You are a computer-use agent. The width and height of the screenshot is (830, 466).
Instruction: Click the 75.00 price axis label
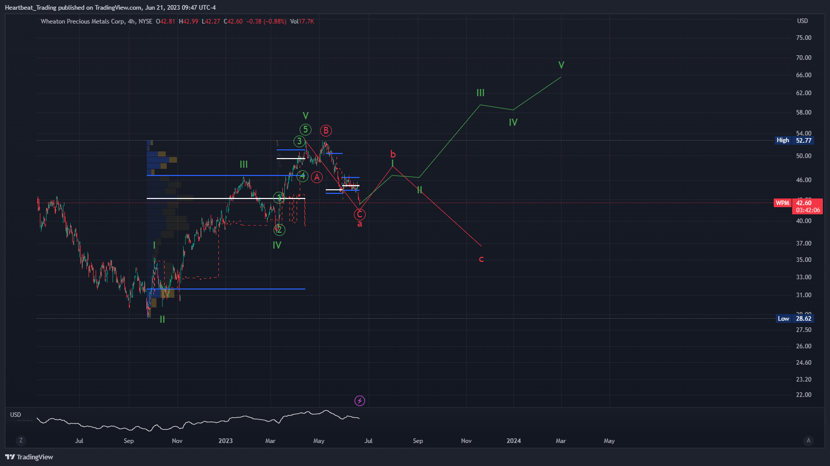(803, 38)
